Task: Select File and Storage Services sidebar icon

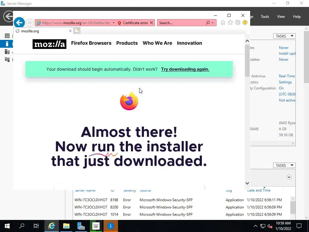Action: click(7, 60)
